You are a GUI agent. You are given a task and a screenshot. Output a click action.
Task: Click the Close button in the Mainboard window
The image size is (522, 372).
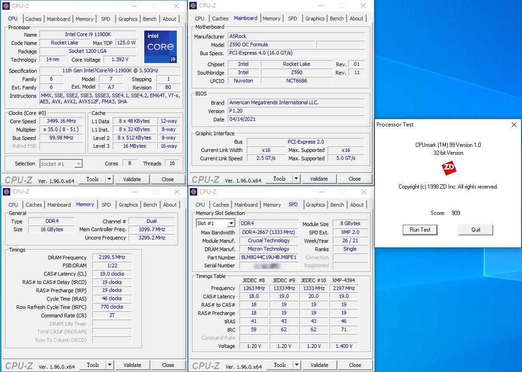(x=354, y=179)
